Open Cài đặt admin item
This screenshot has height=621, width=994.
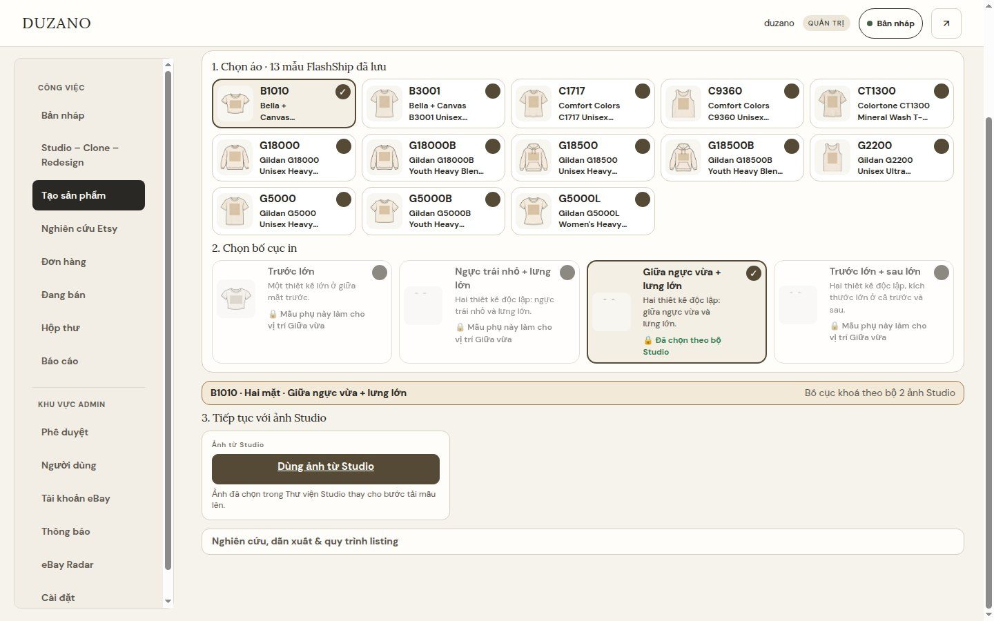88,598
